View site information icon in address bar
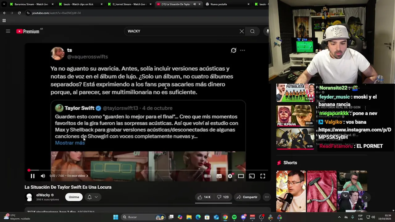The width and height of the screenshot is (395, 222). (28, 13)
